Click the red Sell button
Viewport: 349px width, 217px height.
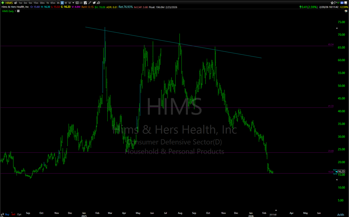point(13,214)
